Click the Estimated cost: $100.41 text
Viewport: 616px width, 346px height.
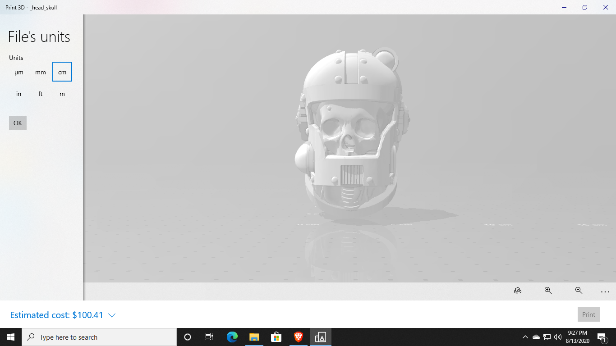coord(57,315)
